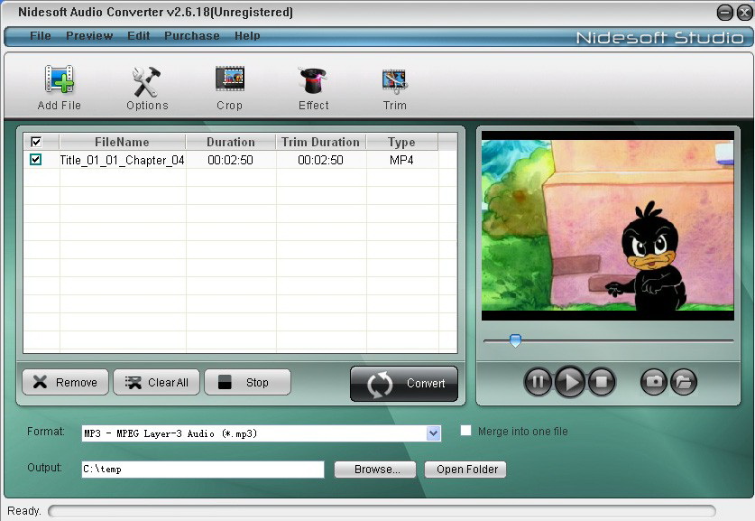Open the Edit menu
Viewport: 755px width, 521px height.
(139, 35)
